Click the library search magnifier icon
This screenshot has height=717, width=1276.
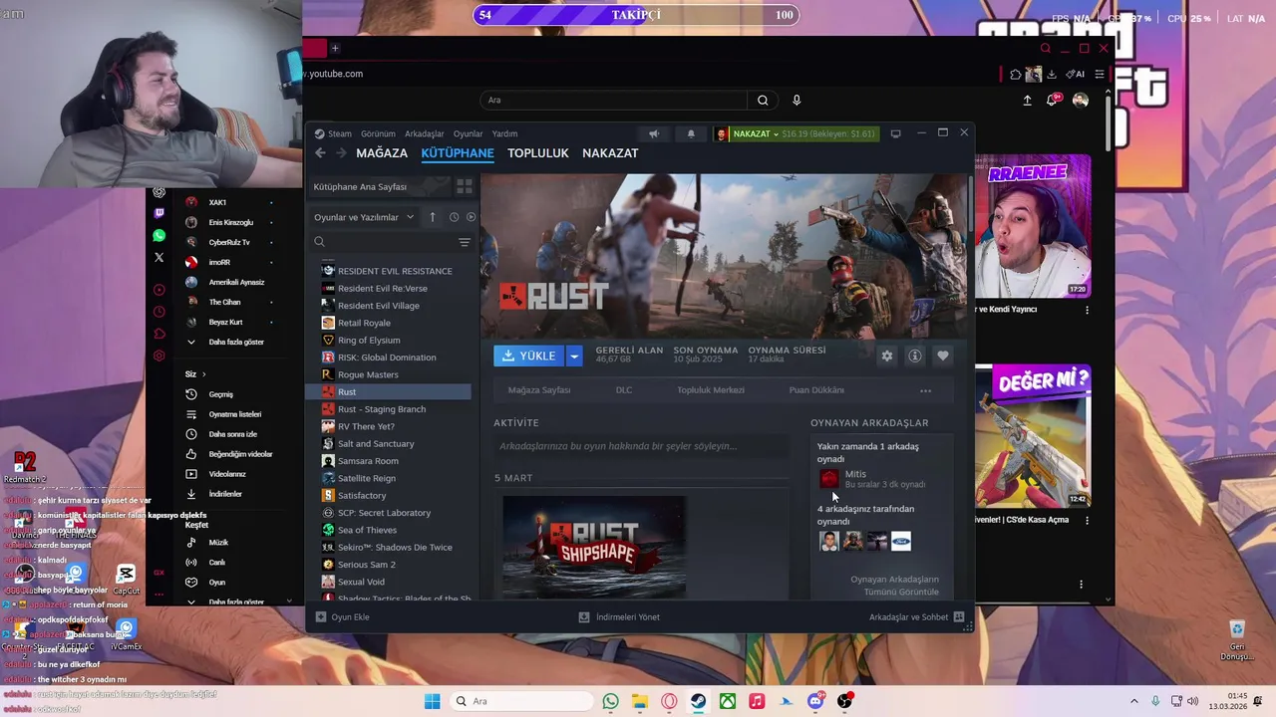coord(320,242)
